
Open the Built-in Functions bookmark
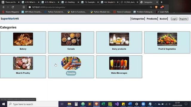[77, 12]
